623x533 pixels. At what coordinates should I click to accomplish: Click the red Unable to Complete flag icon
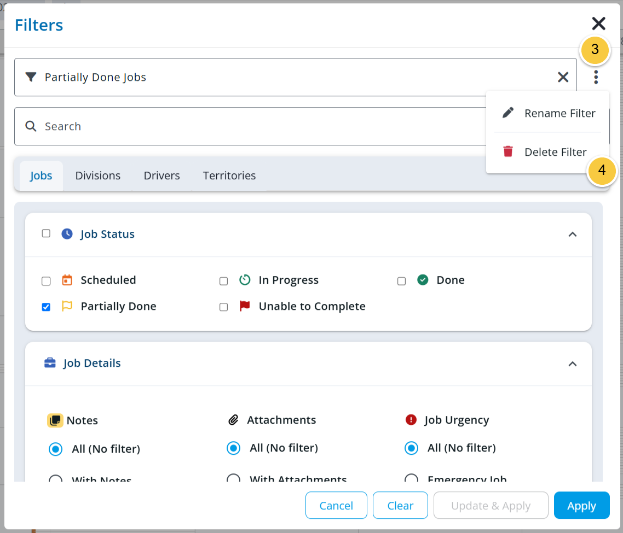tap(245, 306)
